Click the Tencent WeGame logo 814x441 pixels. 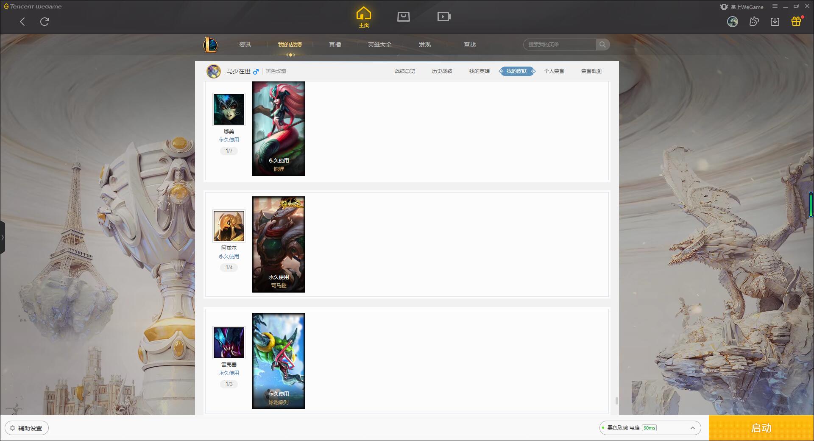(x=33, y=6)
